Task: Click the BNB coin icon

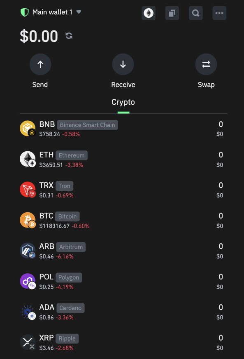Action: click(28, 129)
